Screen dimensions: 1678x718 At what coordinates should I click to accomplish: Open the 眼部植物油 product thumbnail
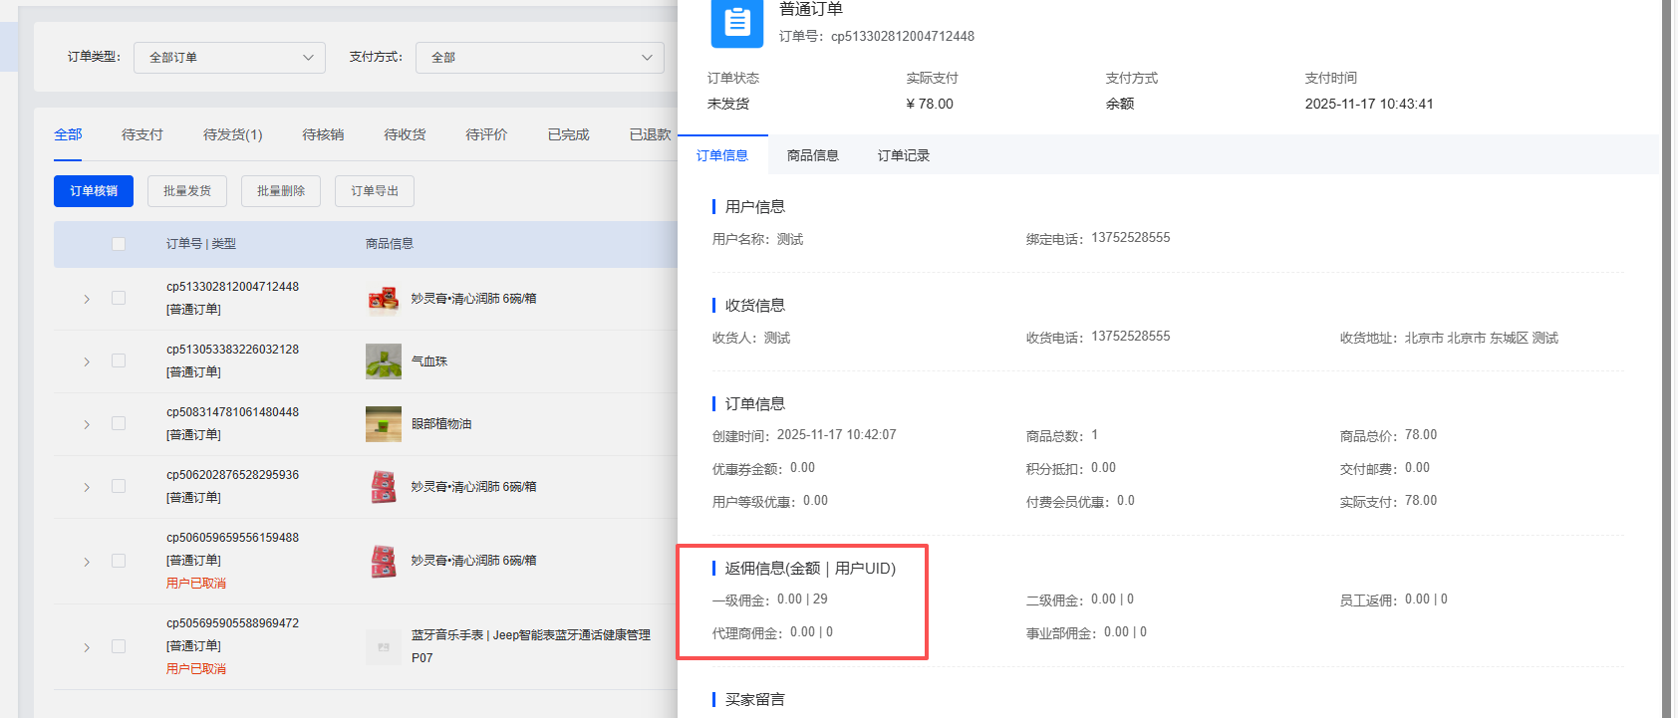tap(384, 424)
